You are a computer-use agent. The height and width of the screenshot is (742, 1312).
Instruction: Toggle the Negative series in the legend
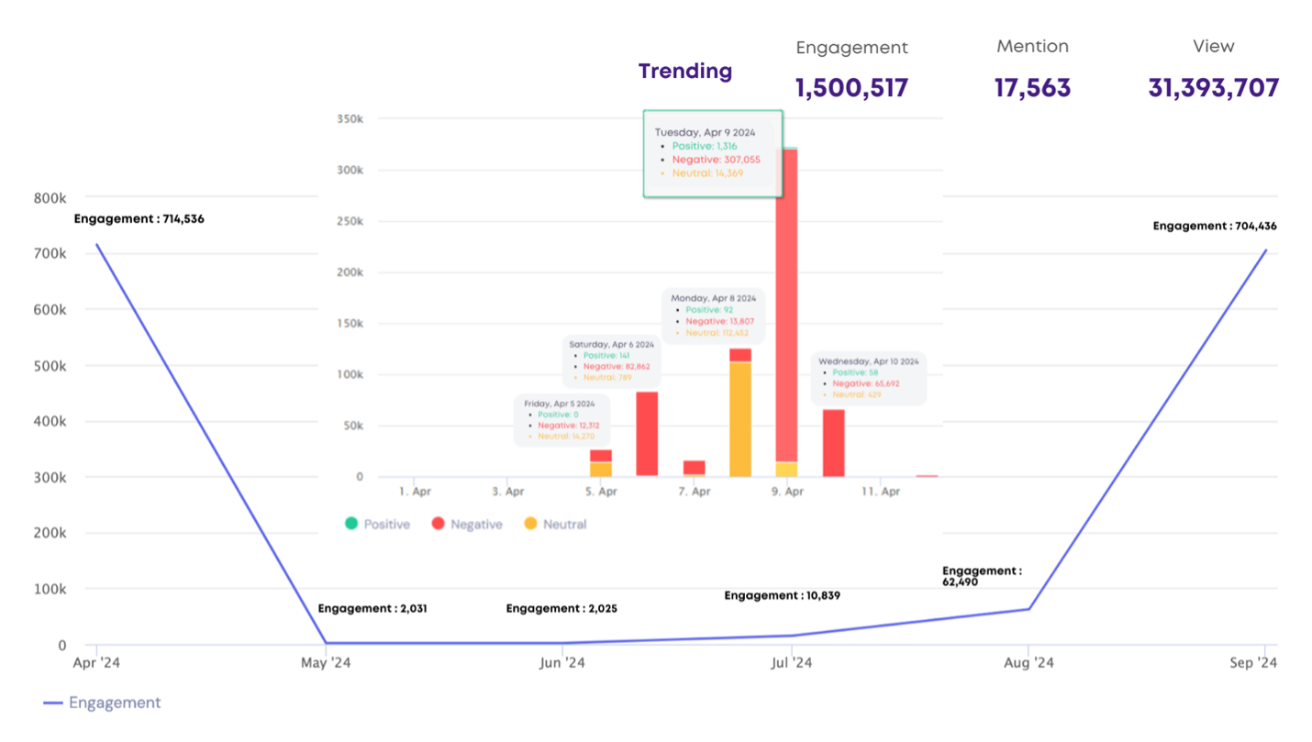pyautogui.click(x=466, y=524)
